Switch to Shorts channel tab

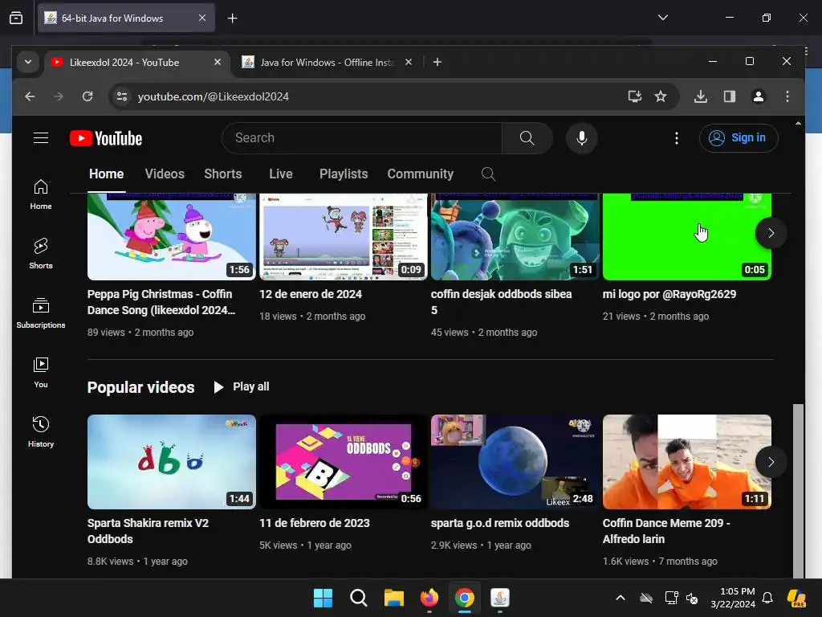pos(223,174)
